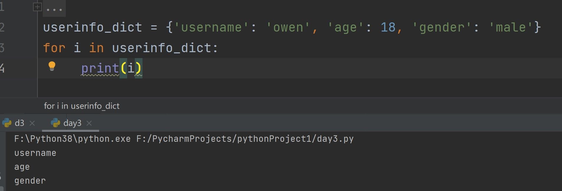Screen dimensions: 562x191
Task: Click the Python icon on day3 tab
Action: 55,123
